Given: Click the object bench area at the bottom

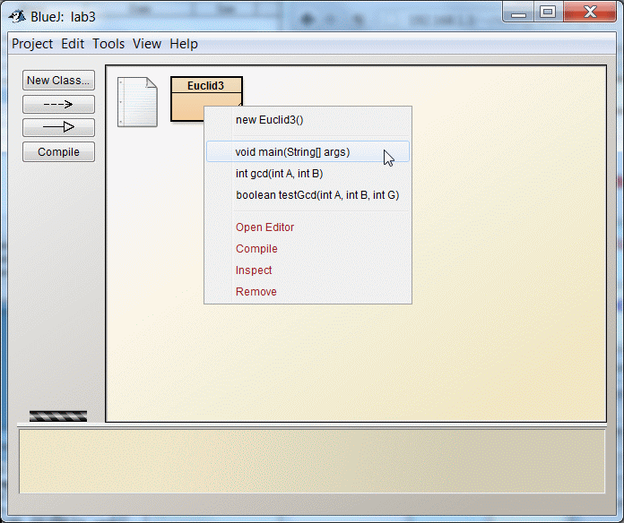Looking at the screenshot, I should (x=312, y=461).
